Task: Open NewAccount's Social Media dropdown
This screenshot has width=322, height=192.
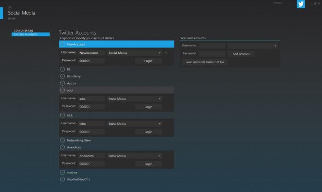Action: (134, 53)
